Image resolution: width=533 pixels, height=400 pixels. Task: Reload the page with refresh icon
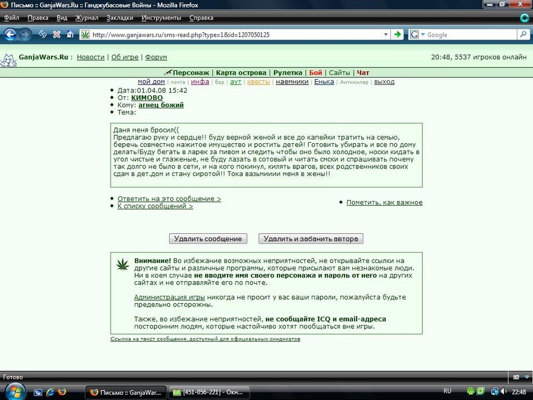pyautogui.click(x=42, y=34)
